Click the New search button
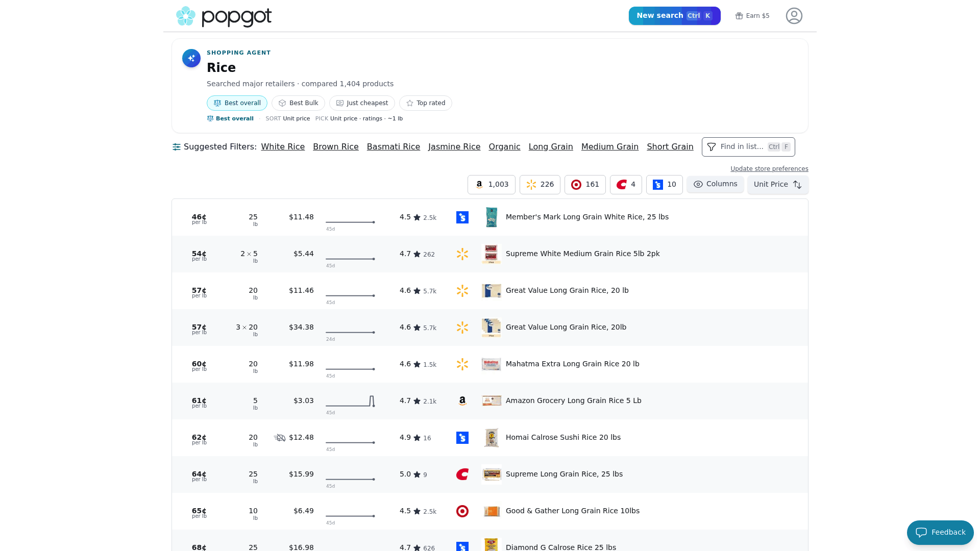 pos(674,16)
